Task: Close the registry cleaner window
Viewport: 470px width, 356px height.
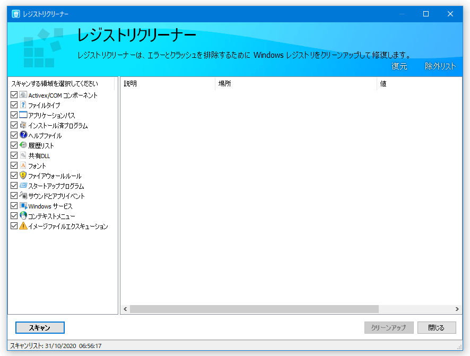Action: click(450, 14)
